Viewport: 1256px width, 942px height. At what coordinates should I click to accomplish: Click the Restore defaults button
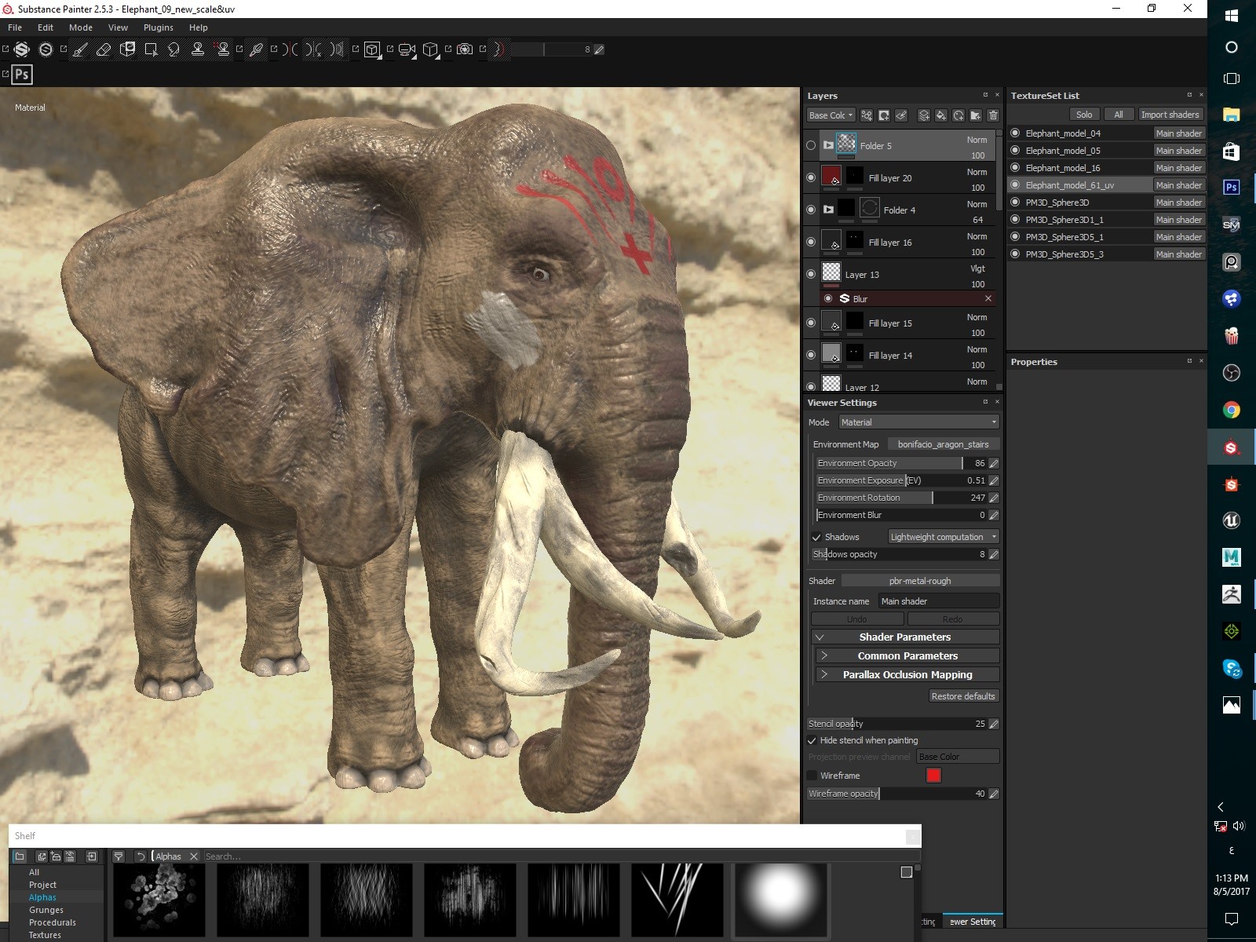[963, 696]
